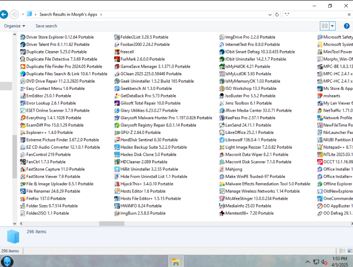This screenshot has width=353, height=267.
Task: Click the HijackThis+ 3.4.0.10 icon
Action: (117, 184)
